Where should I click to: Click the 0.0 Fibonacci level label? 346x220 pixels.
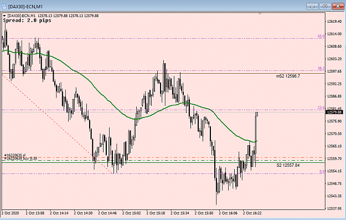tap(322, 171)
